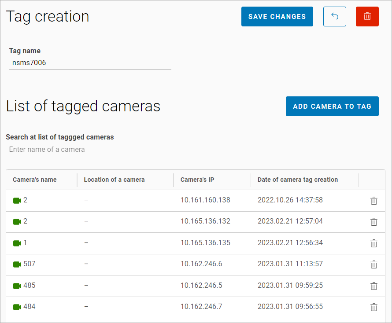Click Add Camera to Tag button
This screenshot has height=323, width=392.
pyautogui.click(x=332, y=106)
